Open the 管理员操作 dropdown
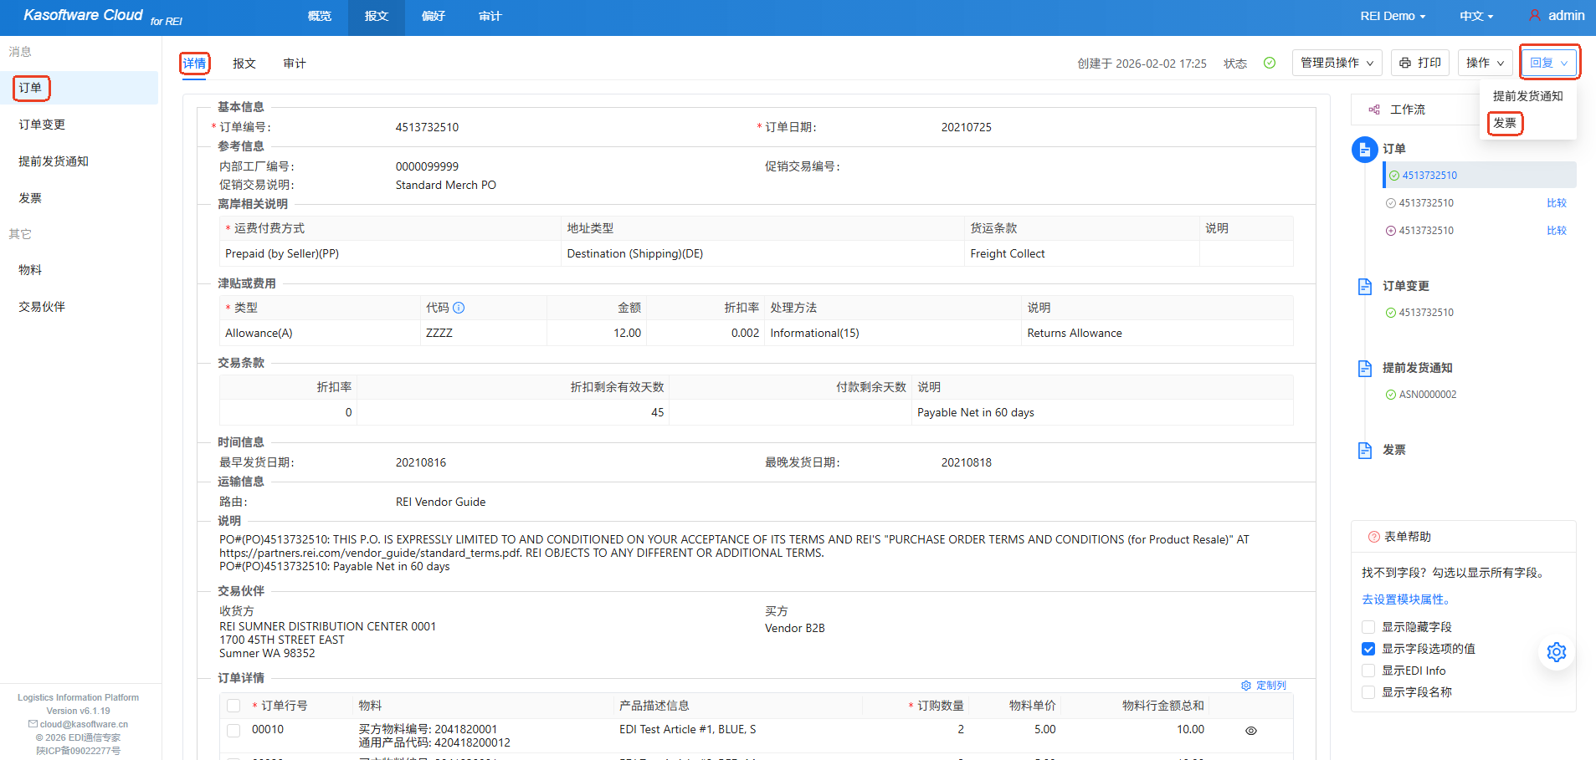Screen dimensions: 1596x760 point(1336,63)
